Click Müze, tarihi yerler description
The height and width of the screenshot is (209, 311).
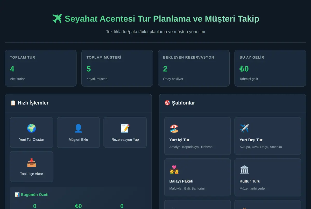pos(253,189)
